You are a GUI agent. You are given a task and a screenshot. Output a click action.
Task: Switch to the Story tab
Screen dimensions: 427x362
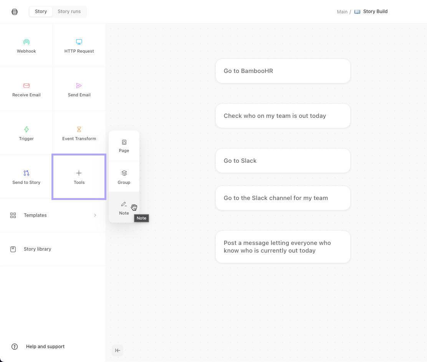pos(41,11)
